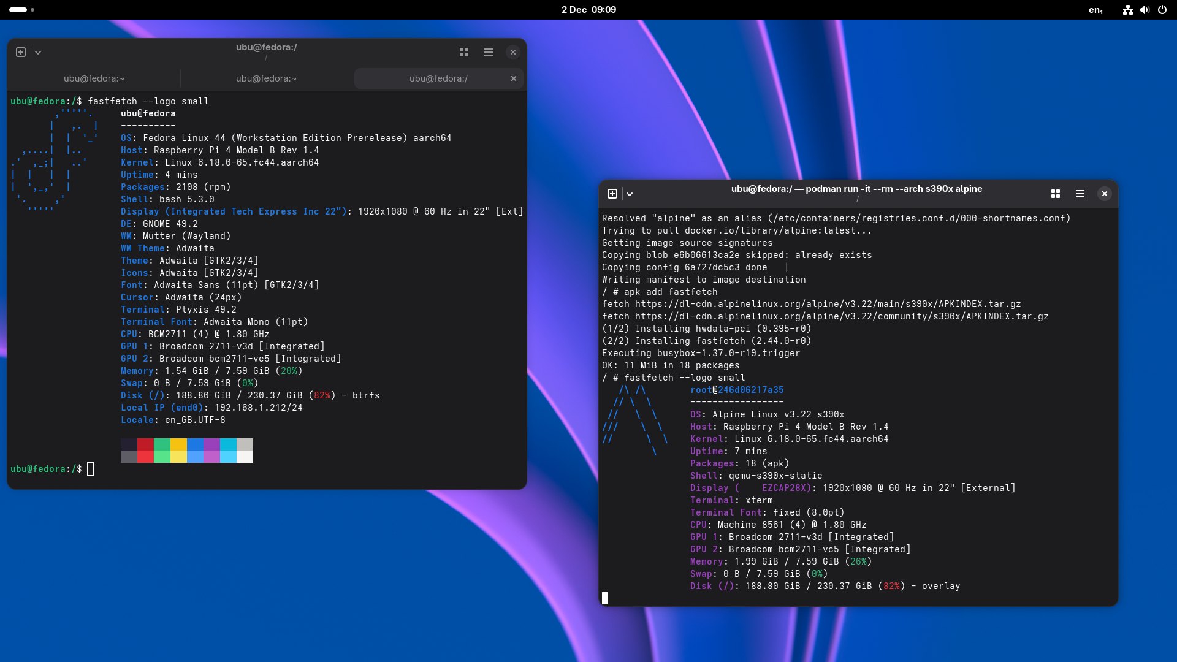This screenshot has height=662, width=1177.
Task: Click the bright green block in the bottom palette row
Action: [x=162, y=457]
